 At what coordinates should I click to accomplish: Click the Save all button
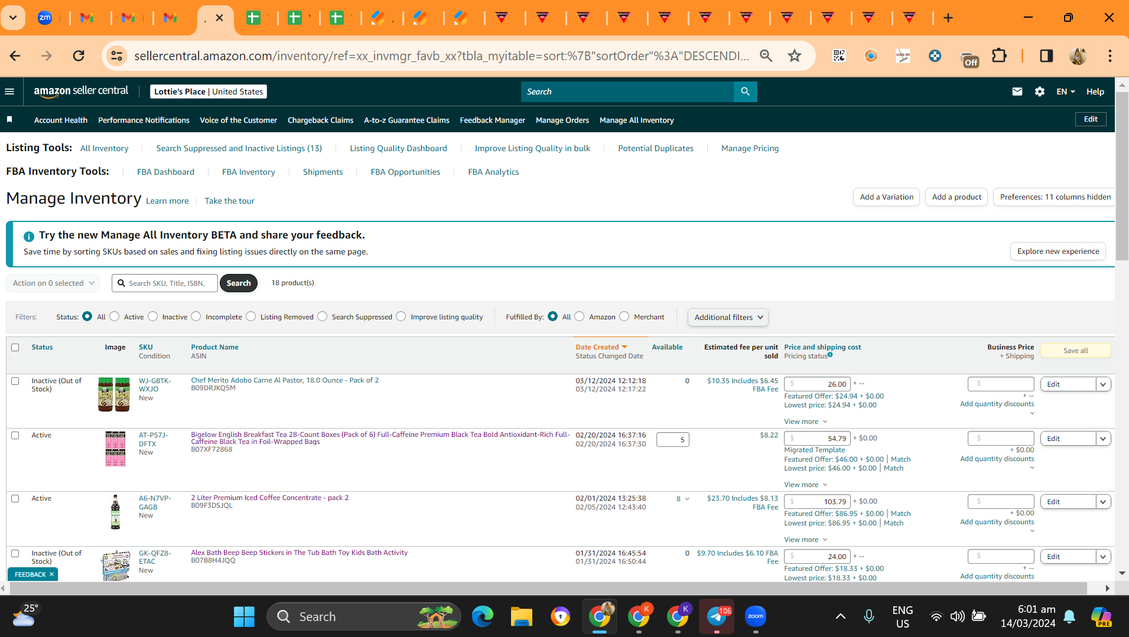pyautogui.click(x=1076, y=351)
